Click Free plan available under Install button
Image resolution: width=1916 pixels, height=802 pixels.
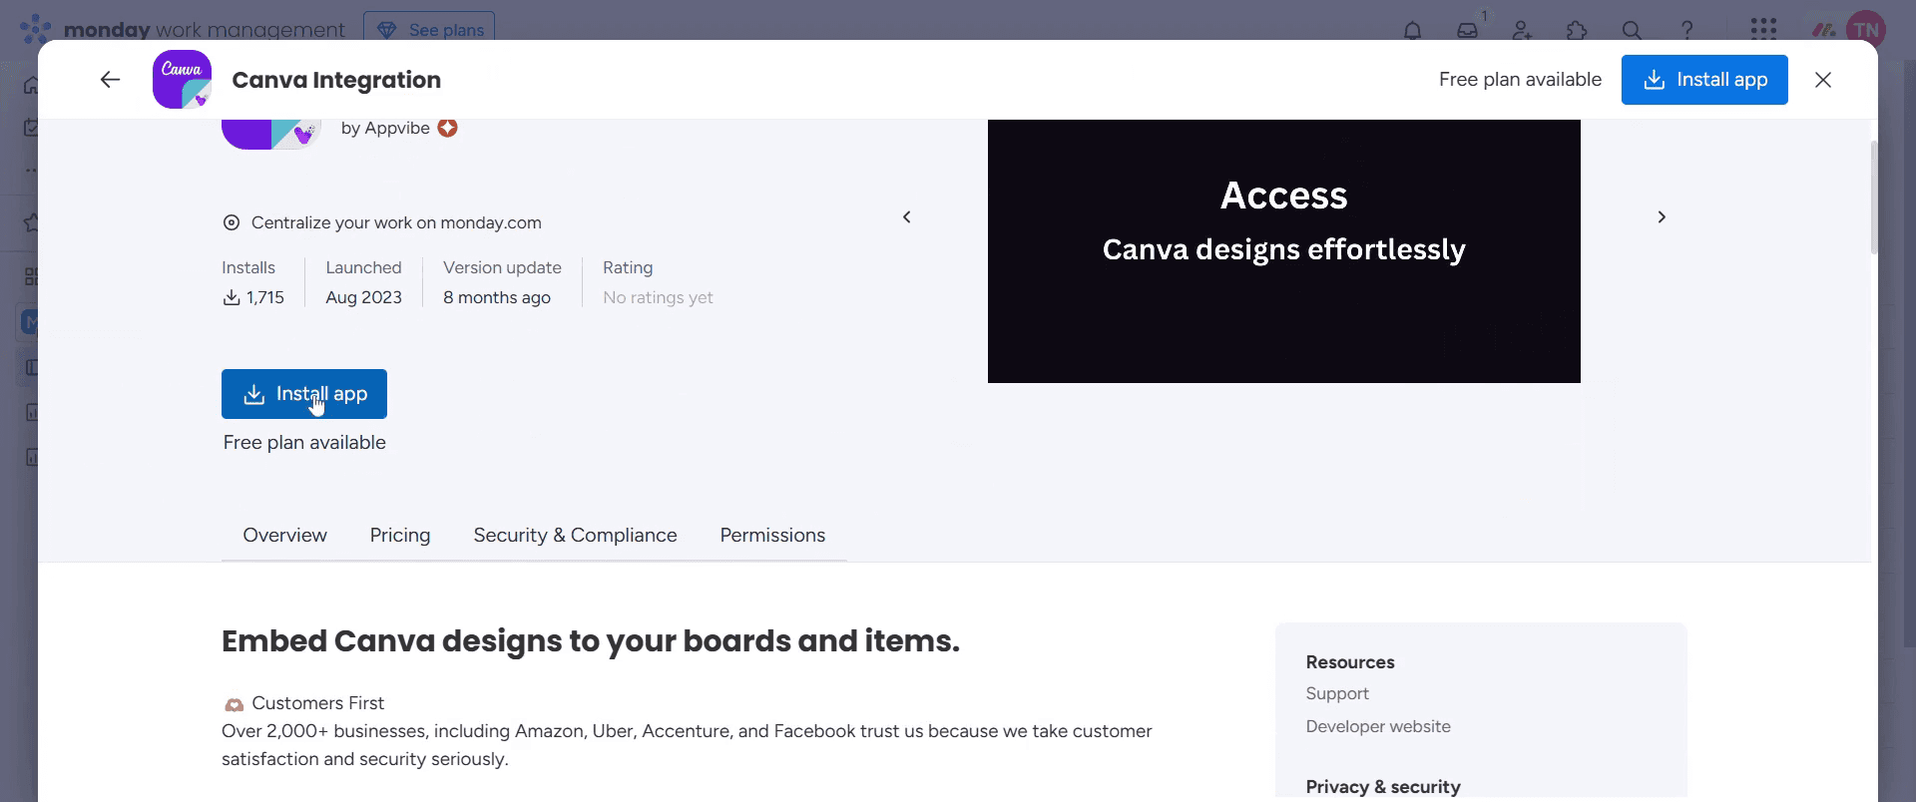(x=304, y=443)
